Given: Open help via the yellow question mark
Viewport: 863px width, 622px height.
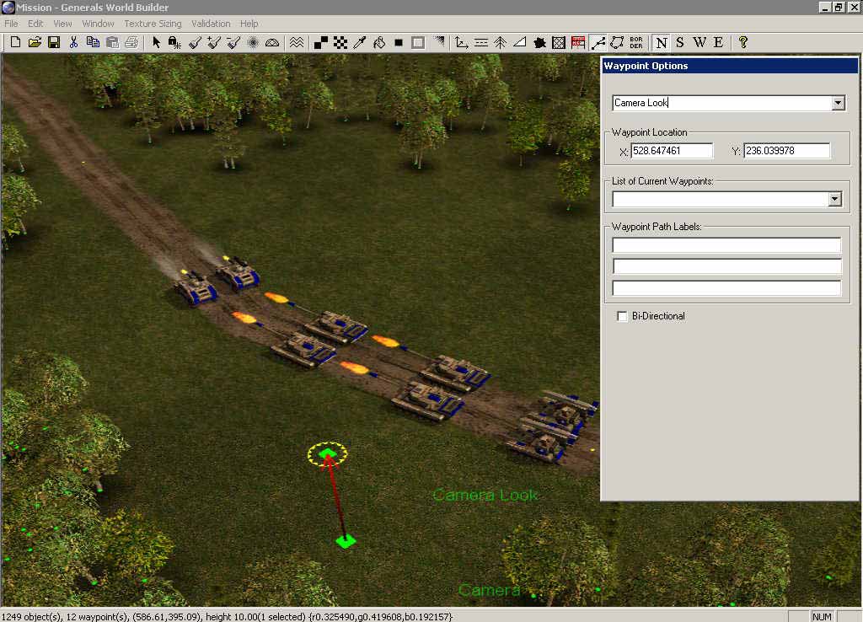Looking at the screenshot, I should (x=743, y=42).
